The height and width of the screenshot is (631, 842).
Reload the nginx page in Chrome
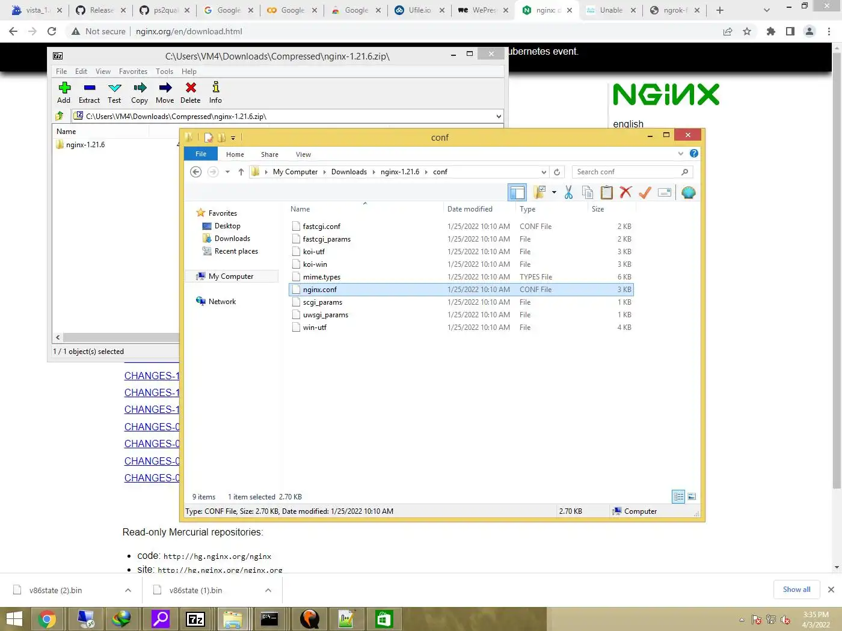coord(52,31)
